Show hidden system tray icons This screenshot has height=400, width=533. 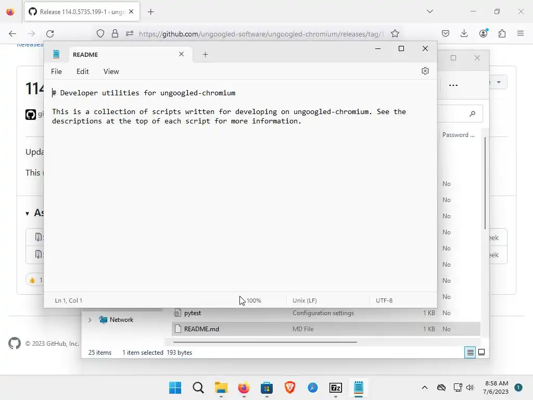click(x=425, y=387)
